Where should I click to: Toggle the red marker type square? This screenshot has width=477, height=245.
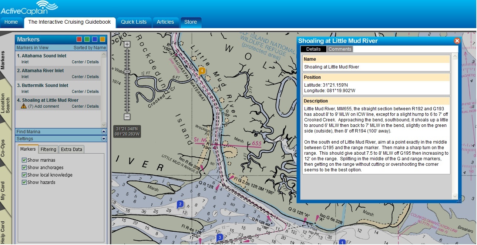pos(79,39)
